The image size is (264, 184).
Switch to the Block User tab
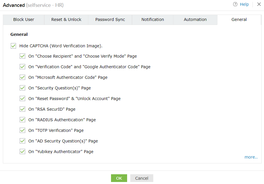coord(24,19)
